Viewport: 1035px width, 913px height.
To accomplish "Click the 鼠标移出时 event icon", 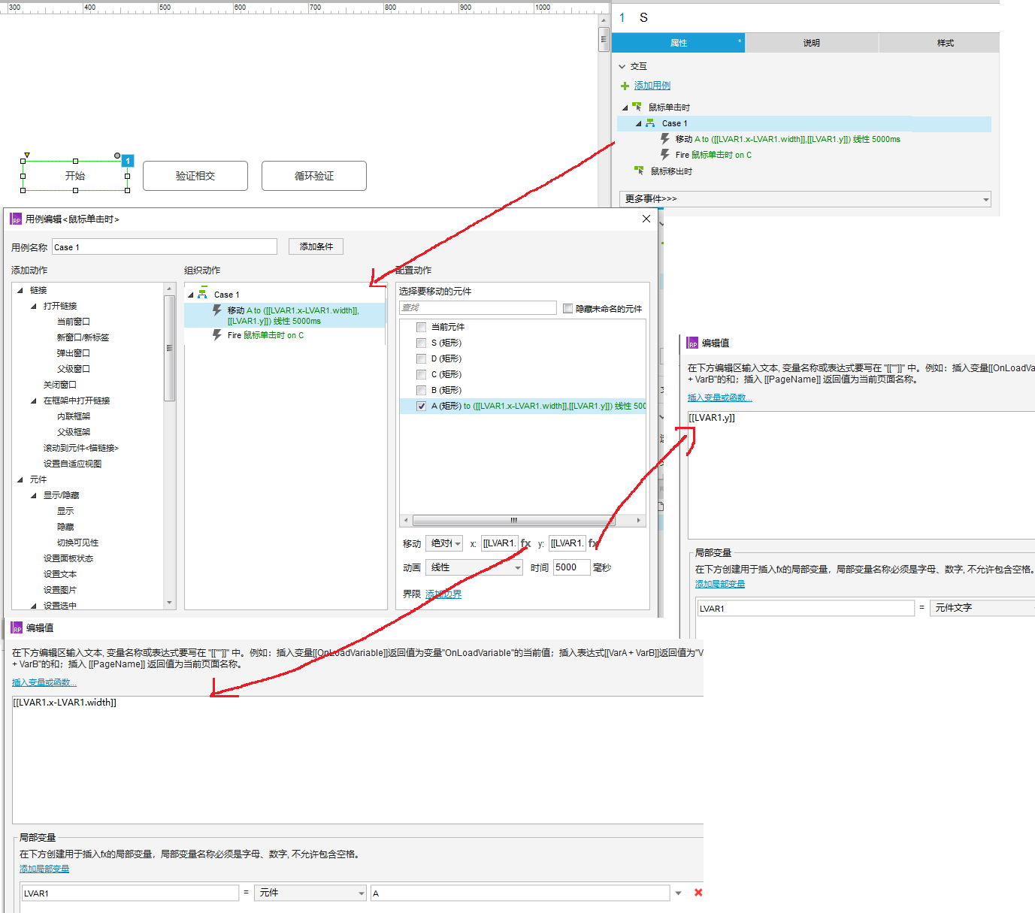I will (639, 171).
